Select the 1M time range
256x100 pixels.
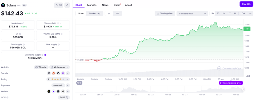pyautogui.click(x=224, y=13)
